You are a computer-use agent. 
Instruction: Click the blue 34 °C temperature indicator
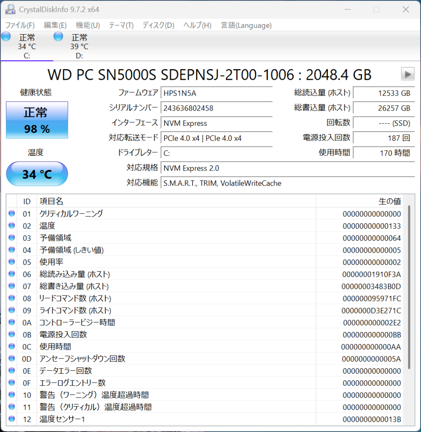(37, 174)
